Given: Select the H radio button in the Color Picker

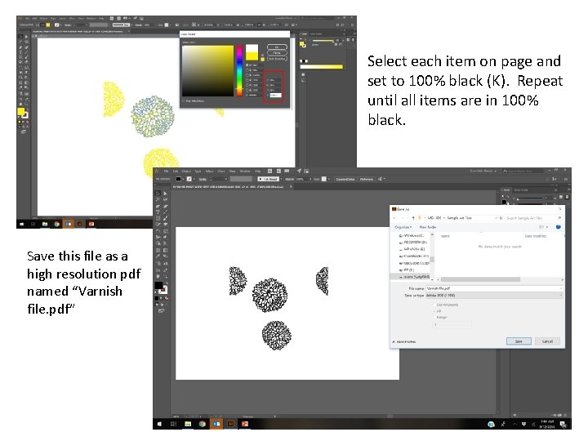Looking at the screenshot, I should coord(247,65).
